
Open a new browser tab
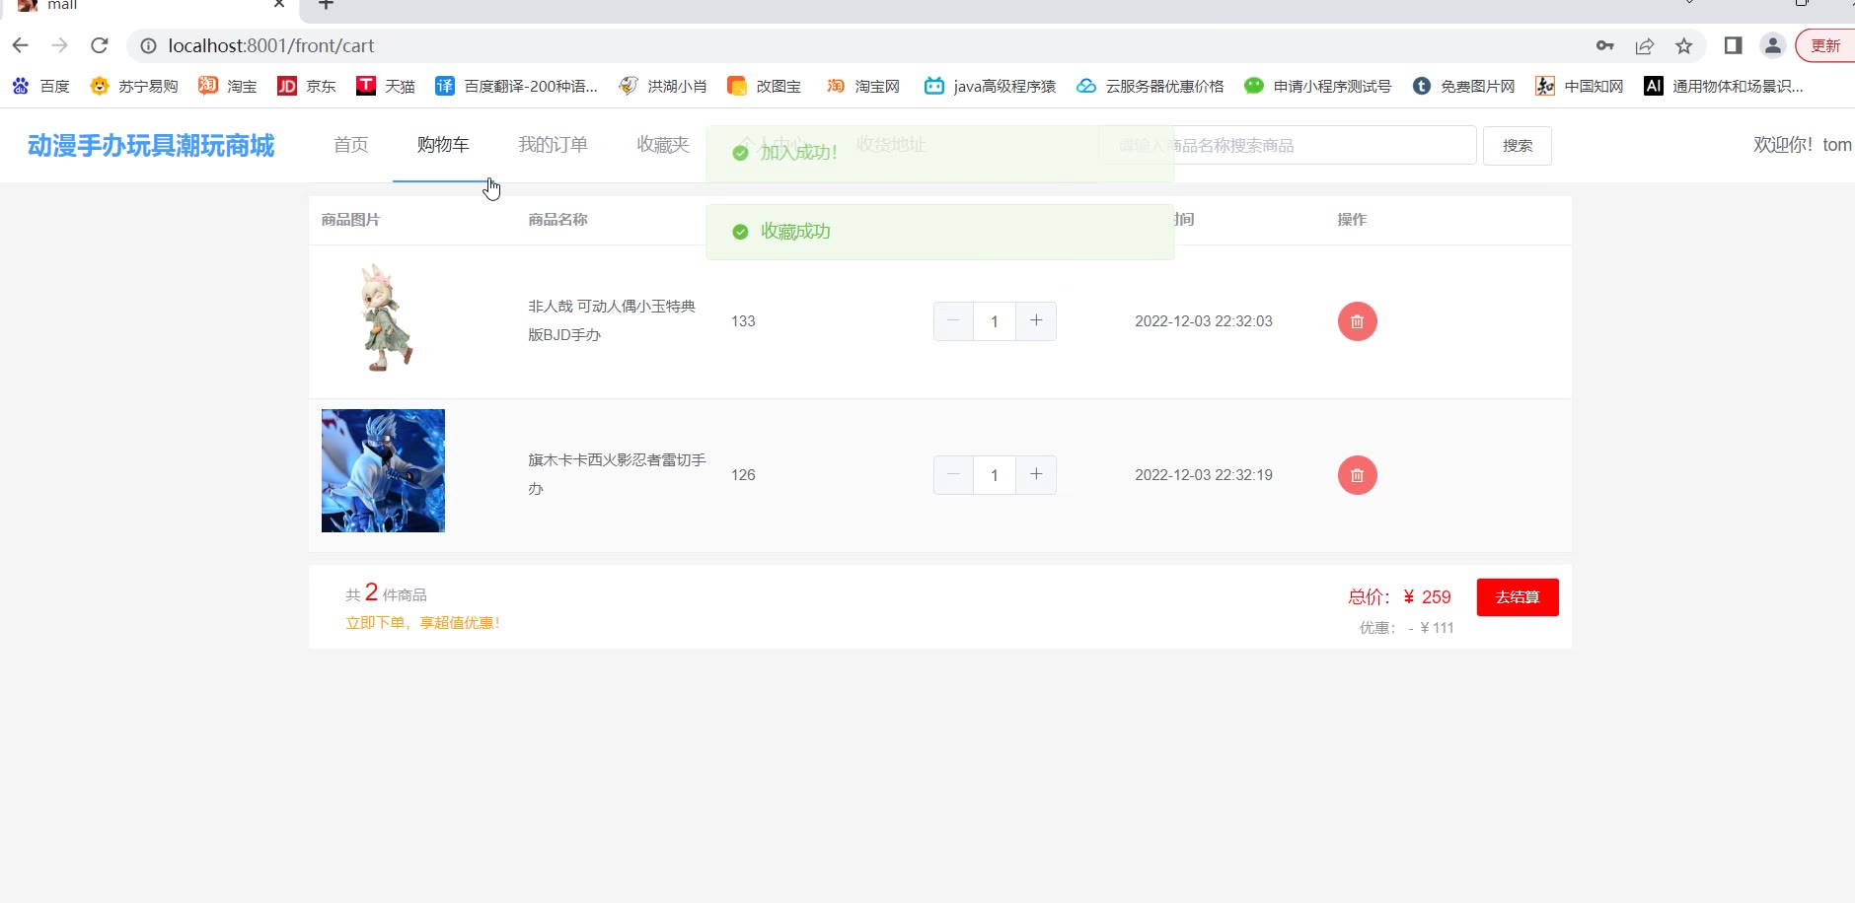(326, 5)
